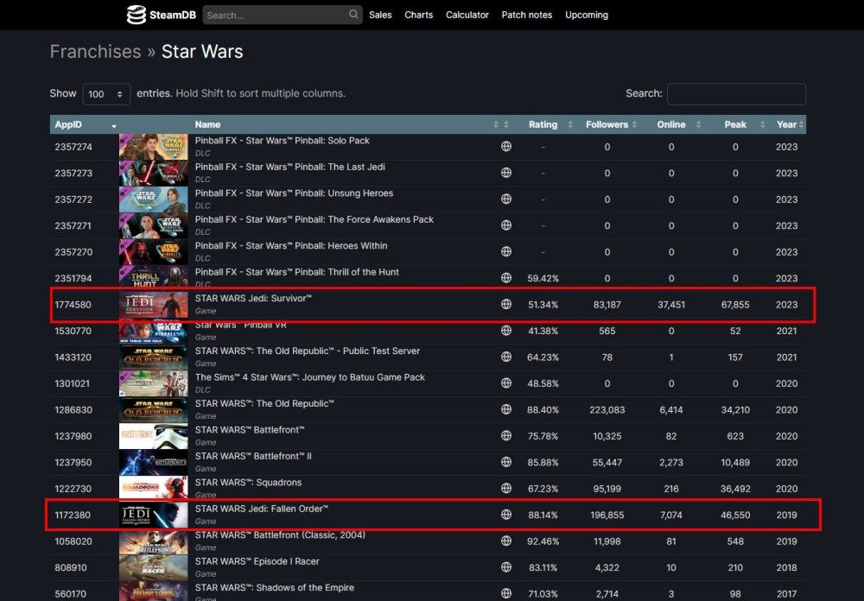Sort the table by Followers column
Screen dimensions: 864x601
pos(607,124)
